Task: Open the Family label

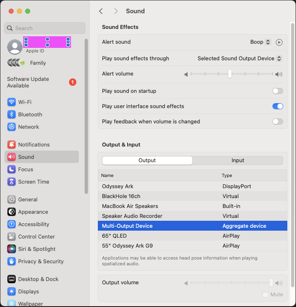Action: 38,63
